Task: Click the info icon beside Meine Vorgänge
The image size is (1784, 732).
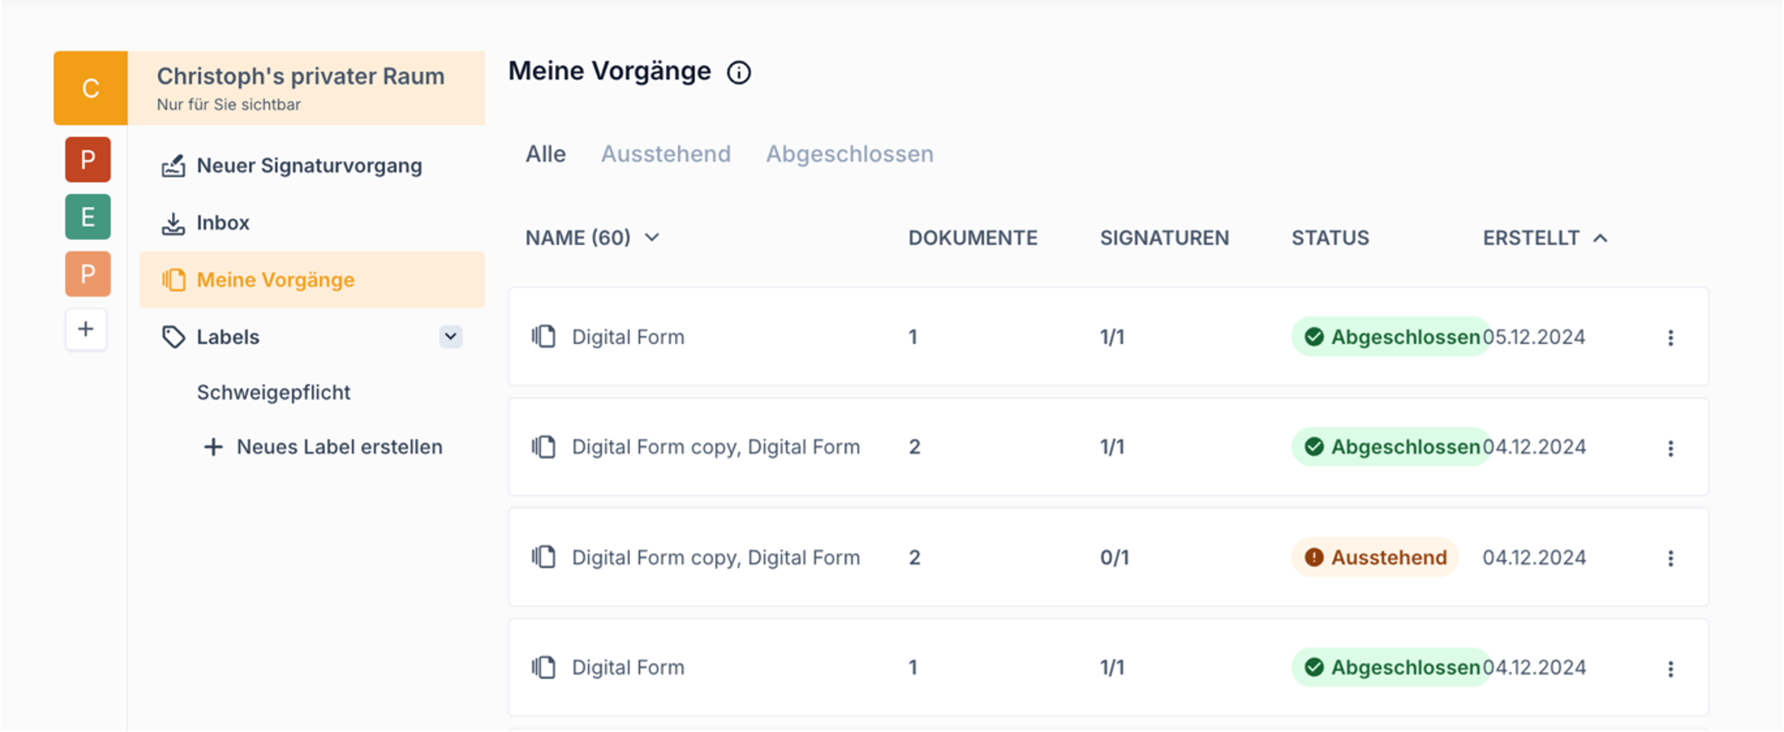Action: [738, 73]
